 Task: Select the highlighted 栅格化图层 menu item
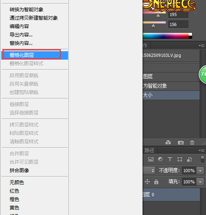pos(34,55)
